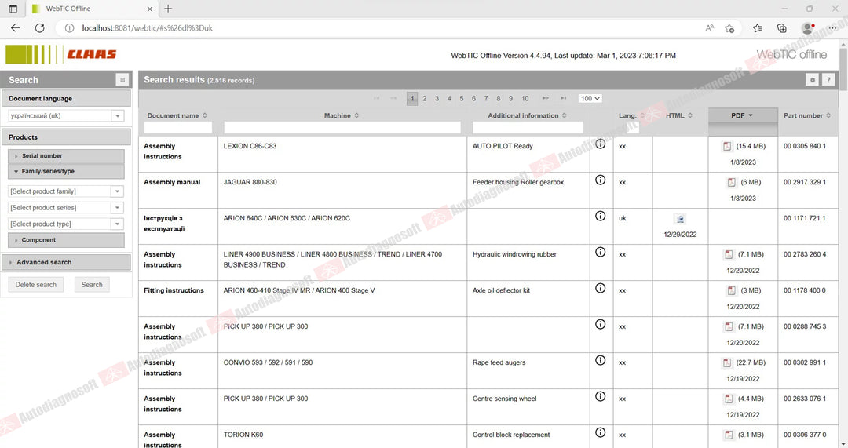The height and width of the screenshot is (448, 848).
Task: Sort by Additional information column
Action: pyautogui.click(x=528, y=115)
